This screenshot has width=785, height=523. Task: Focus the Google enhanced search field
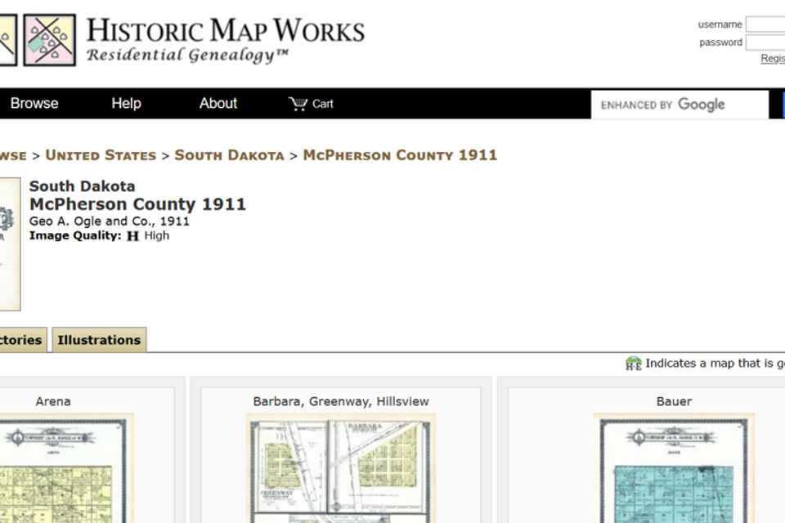click(x=680, y=105)
